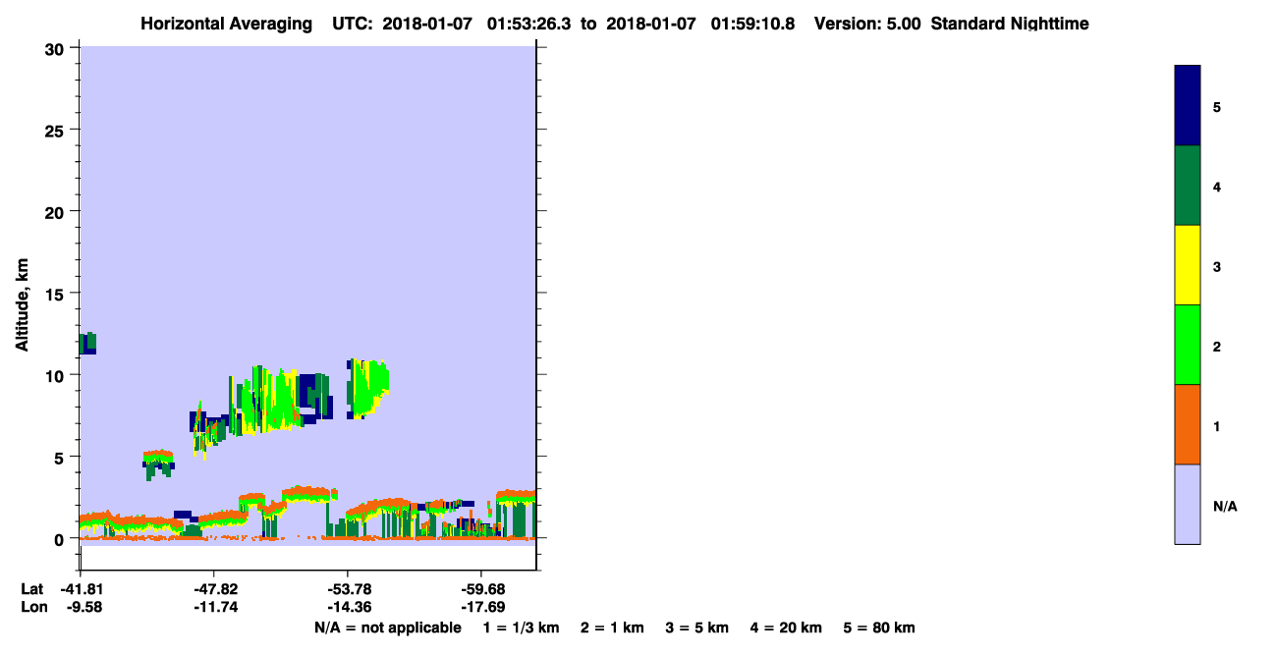
Task: Click the colorbar label 3
Action: (1217, 266)
